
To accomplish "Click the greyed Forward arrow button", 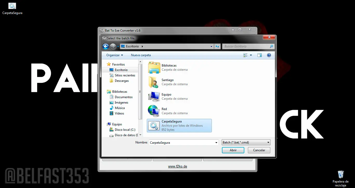I will [113, 46].
